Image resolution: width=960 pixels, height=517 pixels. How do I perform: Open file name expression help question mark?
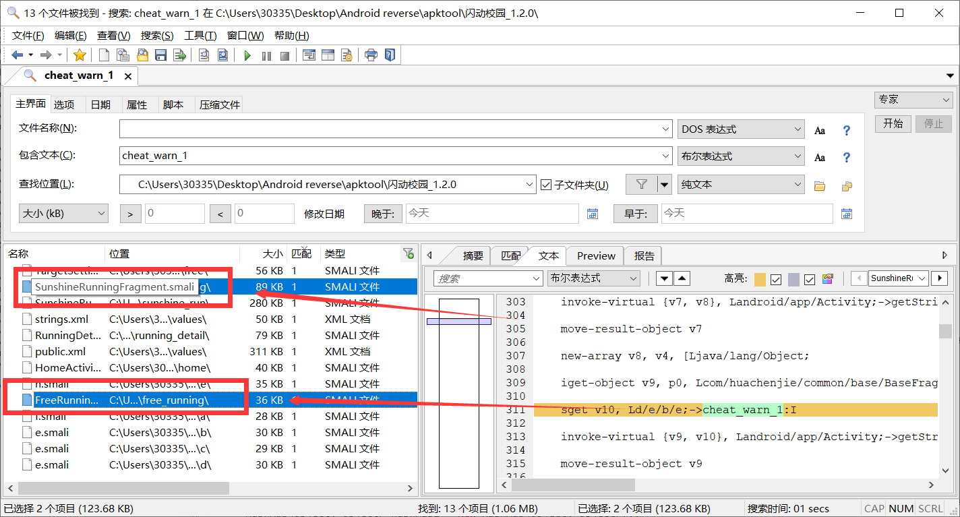847,130
